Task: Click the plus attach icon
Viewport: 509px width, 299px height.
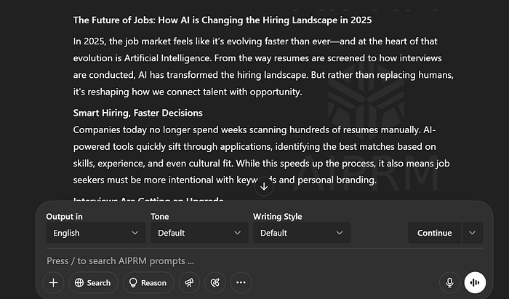Action: [x=53, y=283]
